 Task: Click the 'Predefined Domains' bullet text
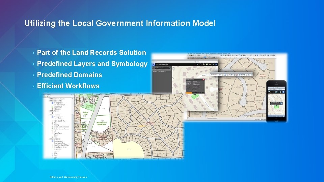coord(70,75)
